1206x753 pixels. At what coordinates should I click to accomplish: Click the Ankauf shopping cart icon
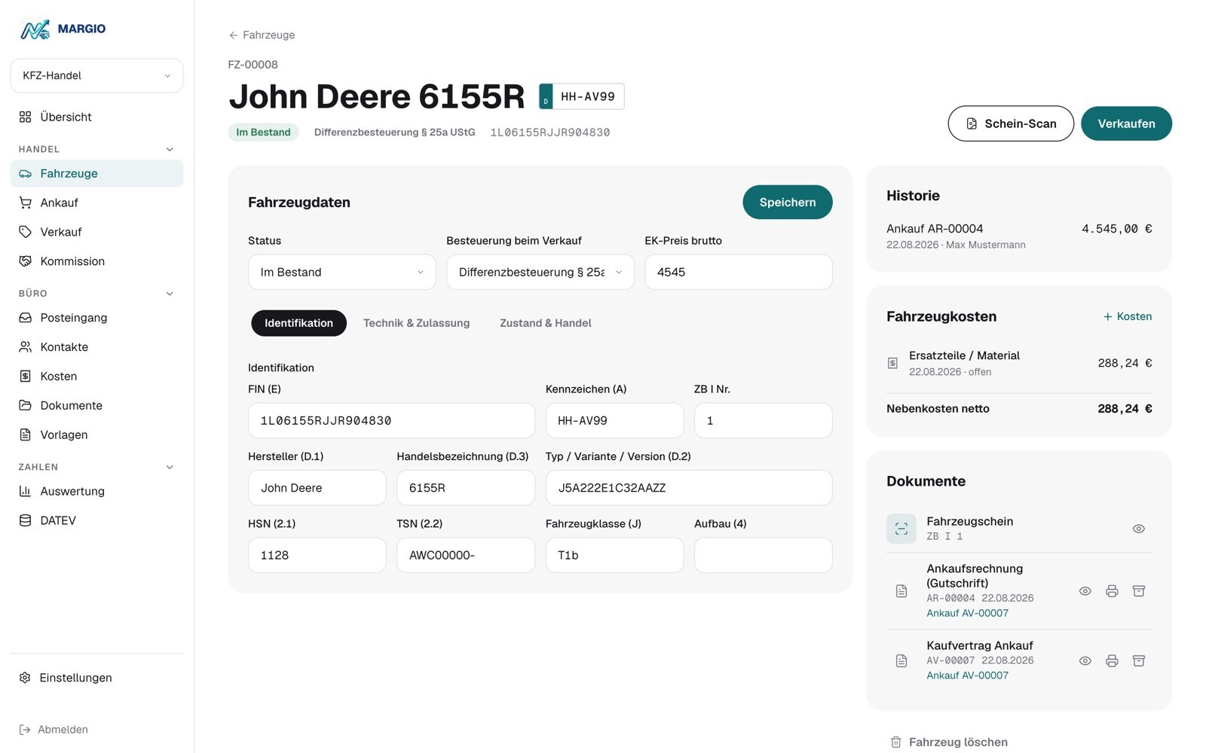(x=26, y=203)
